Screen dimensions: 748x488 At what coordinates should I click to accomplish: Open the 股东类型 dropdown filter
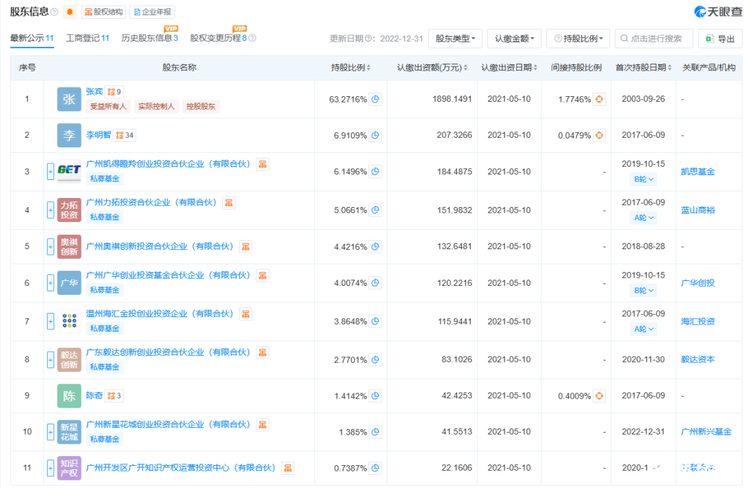click(x=455, y=39)
